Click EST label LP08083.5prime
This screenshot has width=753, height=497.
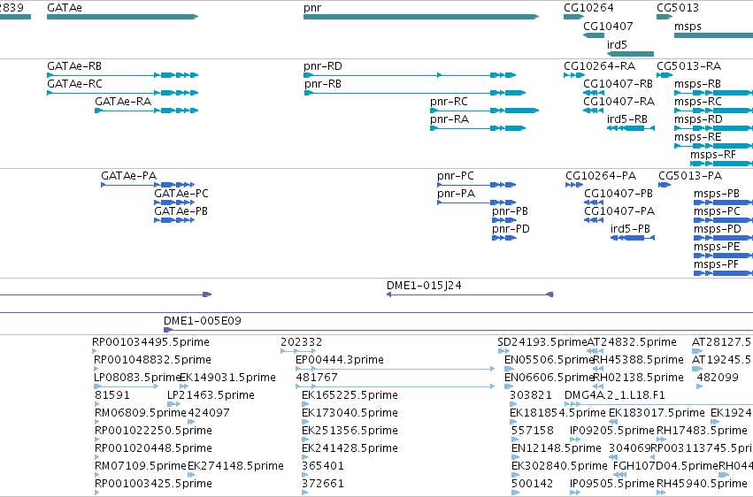(x=137, y=378)
